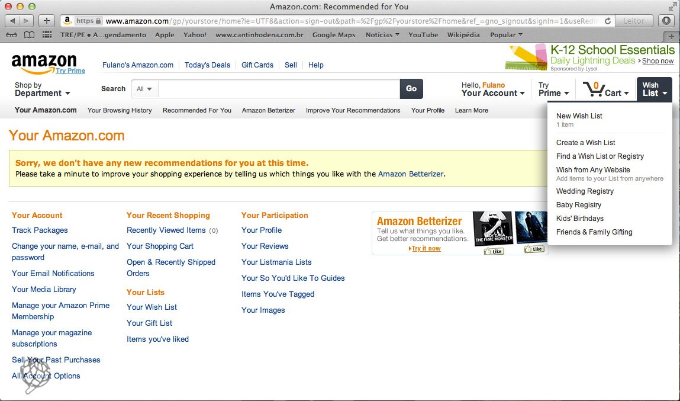Open the bookmarks sidebar book icon
The height and width of the screenshot is (401, 680).
30,34
